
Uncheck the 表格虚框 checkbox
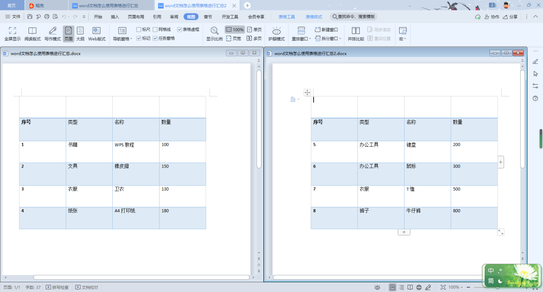point(180,29)
